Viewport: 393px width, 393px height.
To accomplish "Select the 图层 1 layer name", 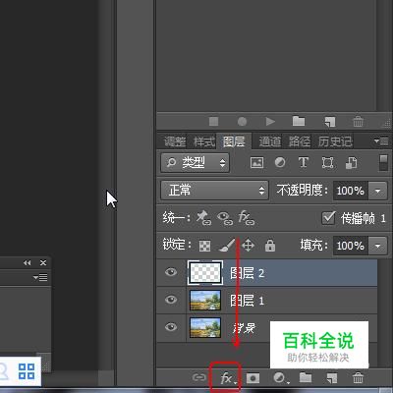I will (x=248, y=301).
